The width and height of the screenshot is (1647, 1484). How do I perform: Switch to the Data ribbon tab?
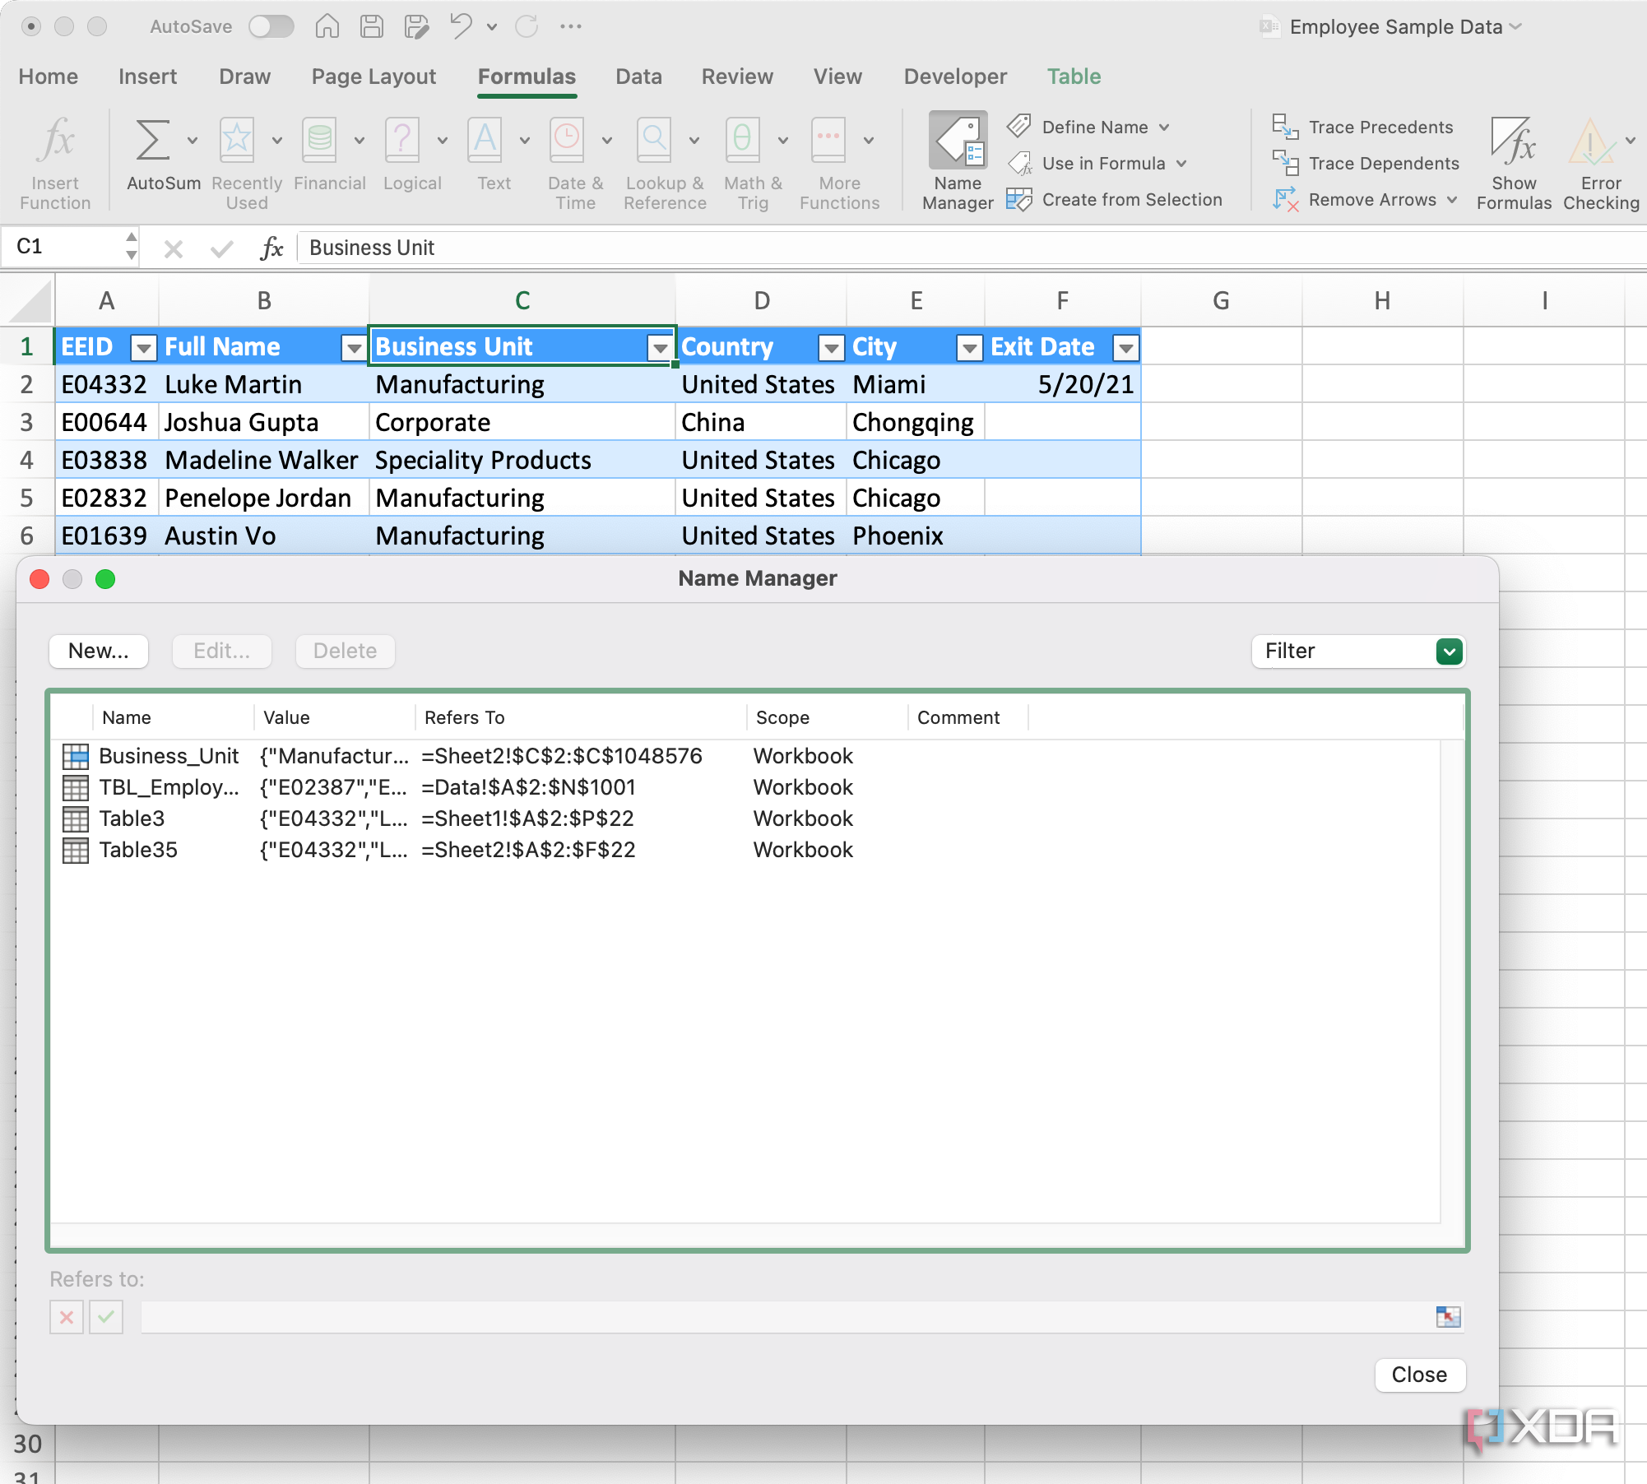638,77
